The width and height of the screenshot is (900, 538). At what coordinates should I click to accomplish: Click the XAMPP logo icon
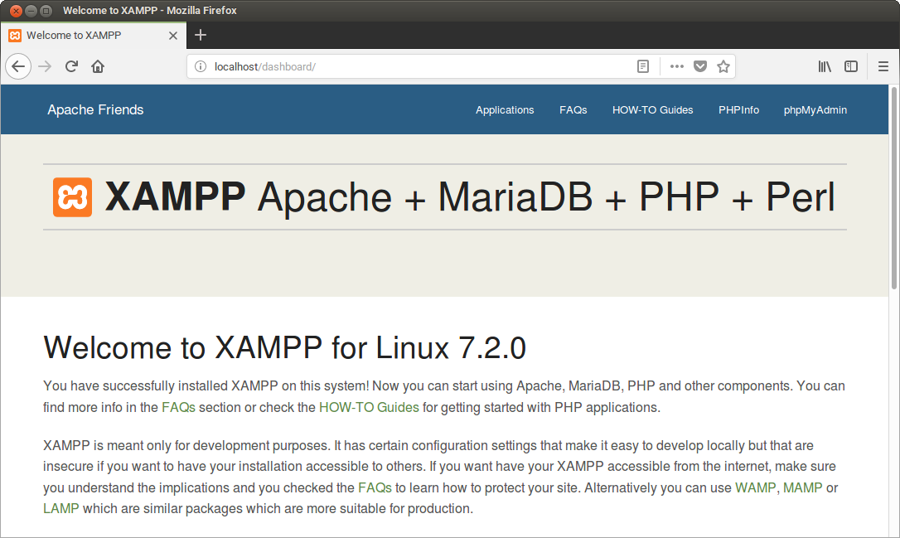[x=72, y=197]
